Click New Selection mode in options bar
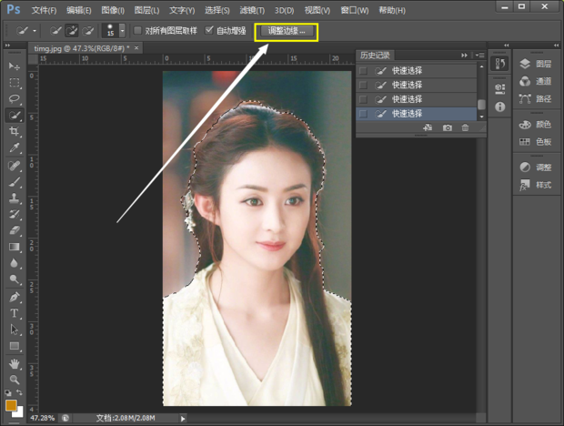This screenshot has height=426, width=564. (55, 31)
